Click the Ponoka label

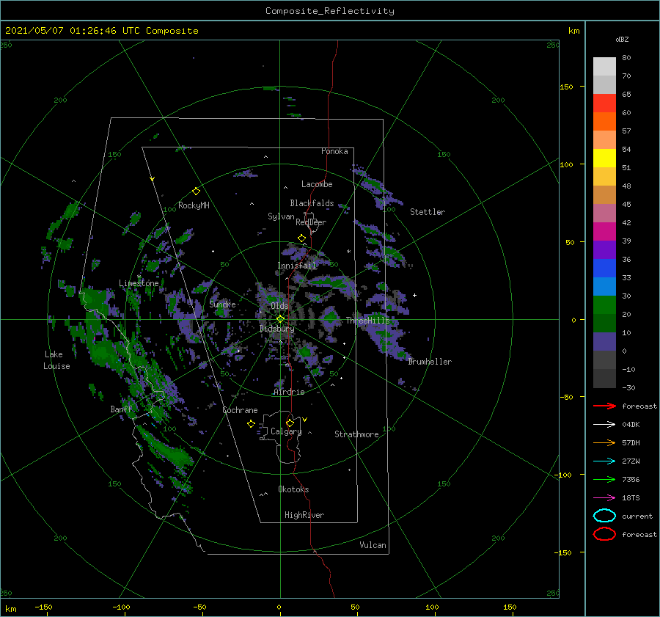point(334,151)
